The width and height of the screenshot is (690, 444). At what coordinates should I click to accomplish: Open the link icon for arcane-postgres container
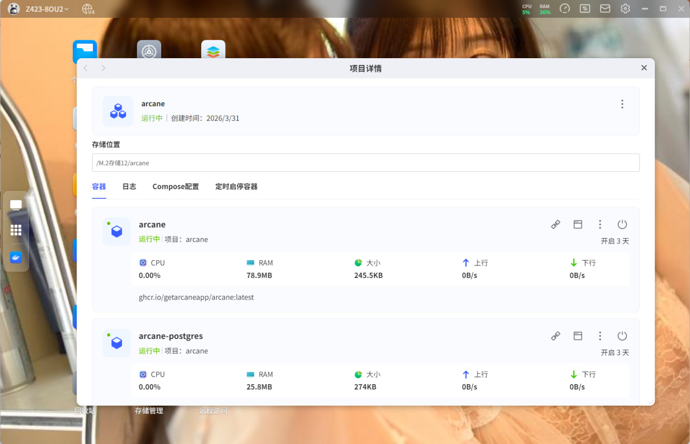[x=555, y=336]
